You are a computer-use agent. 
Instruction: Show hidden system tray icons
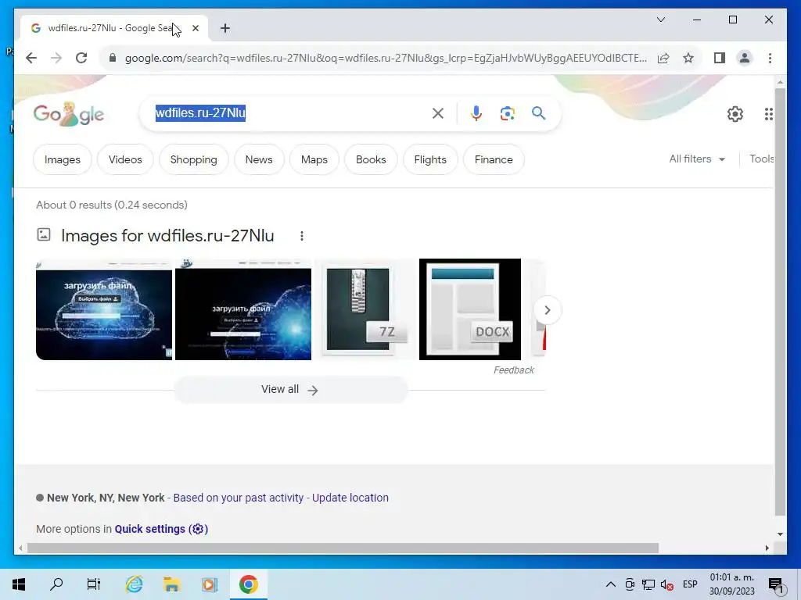pos(610,584)
